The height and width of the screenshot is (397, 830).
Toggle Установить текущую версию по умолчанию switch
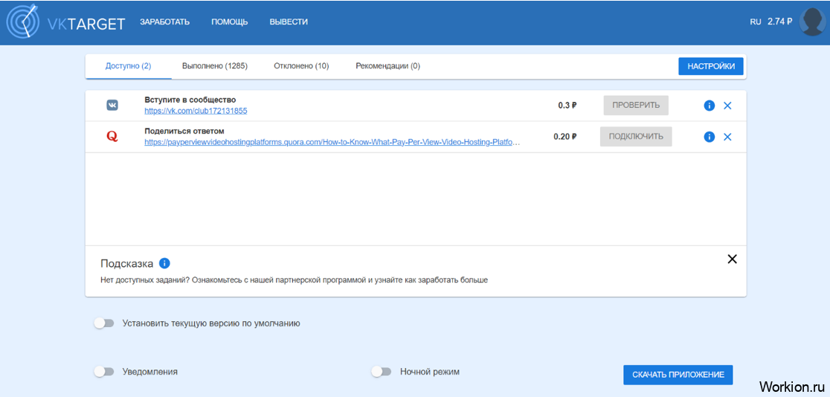click(104, 323)
